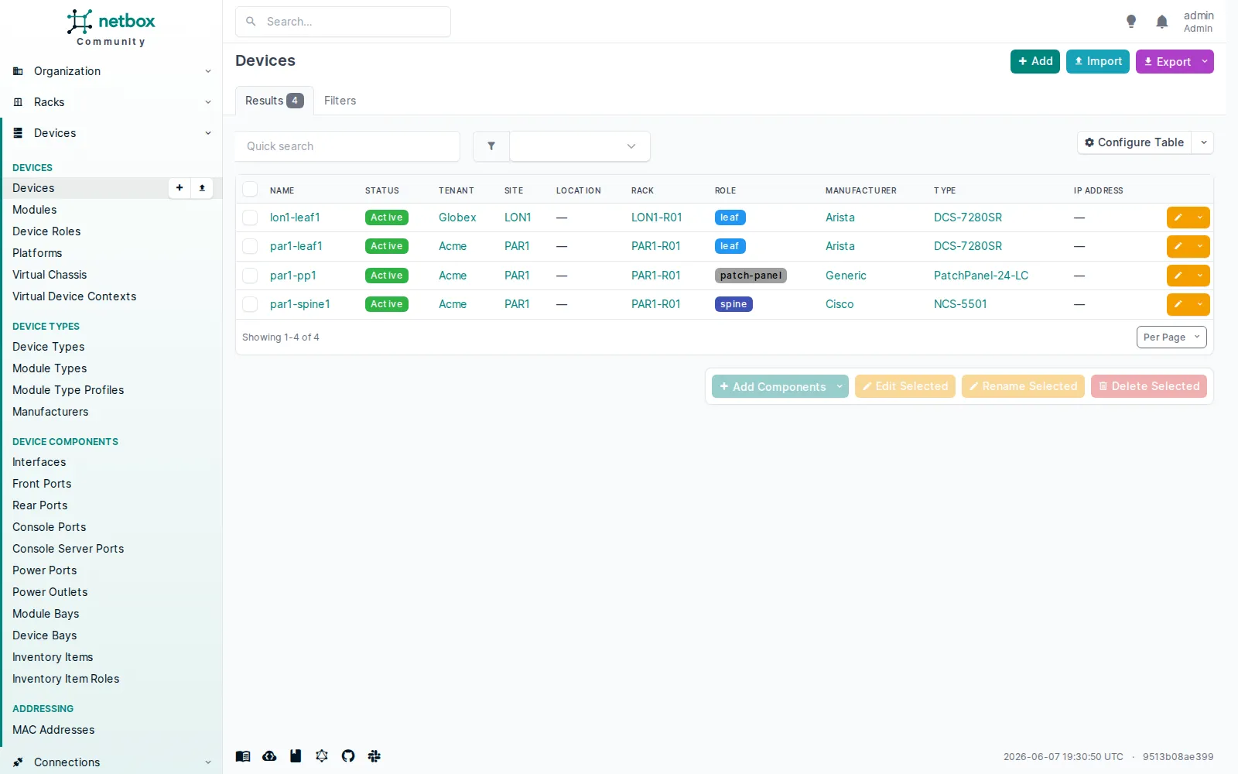Screen dimensions: 1238x774
Task: Open the par1-spine1 device link
Action: 300,304
